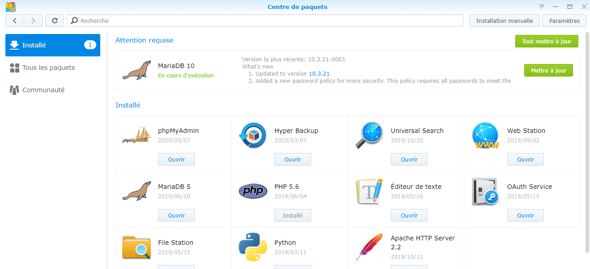The width and height of the screenshot is (590, 269).
Task: Click the Hyper Backup icon
Action: (x=253, y=135)
